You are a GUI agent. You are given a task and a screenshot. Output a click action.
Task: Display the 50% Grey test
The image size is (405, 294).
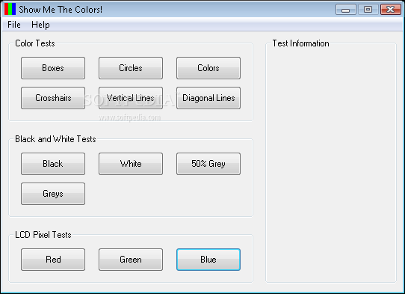click(208, 164)
